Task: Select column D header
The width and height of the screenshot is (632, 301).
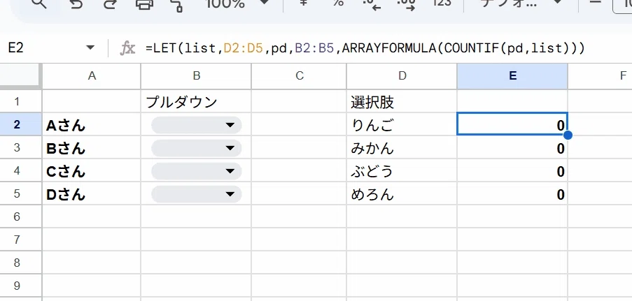Action: point(402,75)
